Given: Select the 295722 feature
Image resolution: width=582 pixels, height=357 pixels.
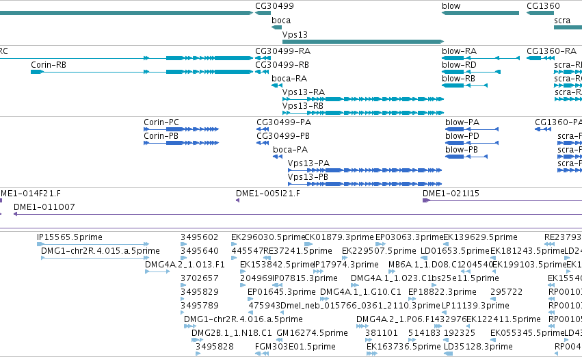Looking at the screenshot, I should click(x=493, y=299).
